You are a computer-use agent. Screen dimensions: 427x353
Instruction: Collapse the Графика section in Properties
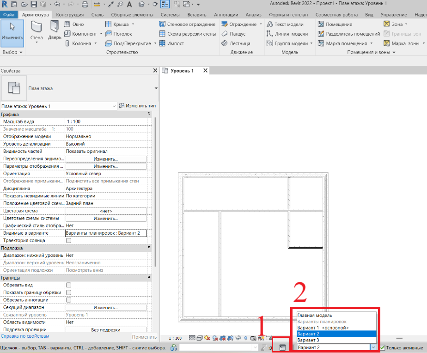pos(149,114)
